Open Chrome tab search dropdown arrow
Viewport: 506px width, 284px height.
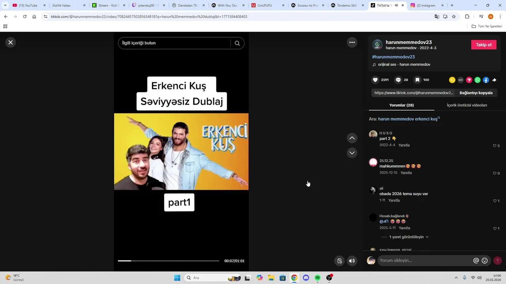pyautogui.click(x=5, y=6)
